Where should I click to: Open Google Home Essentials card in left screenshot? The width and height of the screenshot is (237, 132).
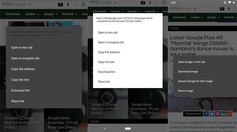(x=63, y=123)
